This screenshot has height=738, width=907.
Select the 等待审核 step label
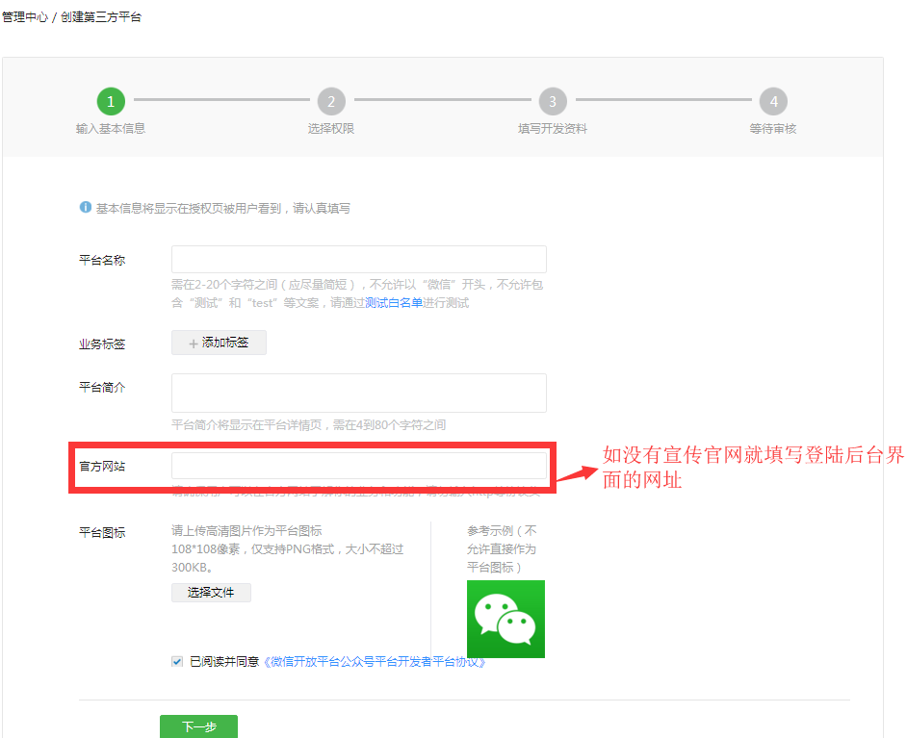pos(772,128)
